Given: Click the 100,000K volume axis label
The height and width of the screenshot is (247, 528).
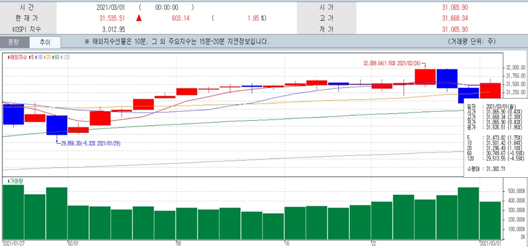Looking at the screenshot, I should tap(515, 229).
